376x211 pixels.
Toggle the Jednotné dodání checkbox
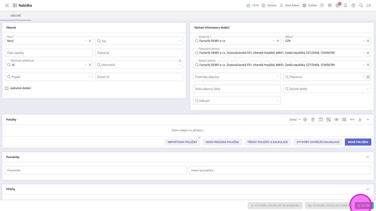tap(7, 88)
